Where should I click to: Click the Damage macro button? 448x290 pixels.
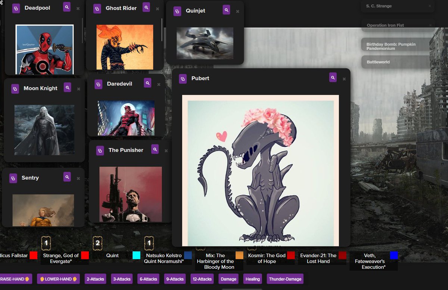tap(228, 279)
